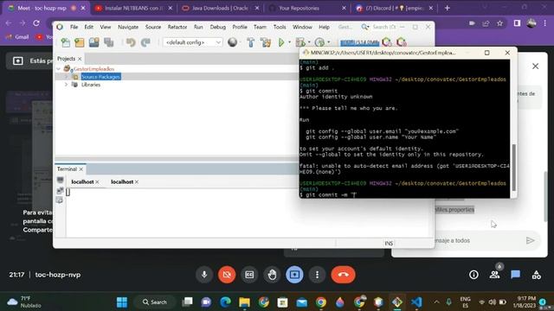This screenshot has height=311, width=554.
Task: Open a new Chrome tab with plus button
Action: coord(448,8)
